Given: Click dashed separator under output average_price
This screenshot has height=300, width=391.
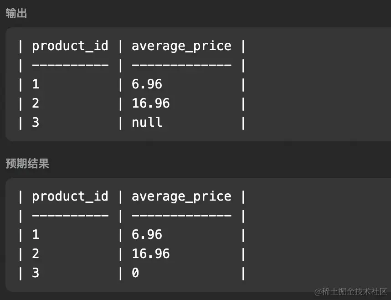Looking at the screenshot, I should coord(181,65).
